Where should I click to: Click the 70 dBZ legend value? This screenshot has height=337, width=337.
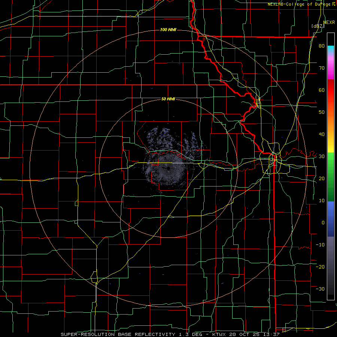322,68
